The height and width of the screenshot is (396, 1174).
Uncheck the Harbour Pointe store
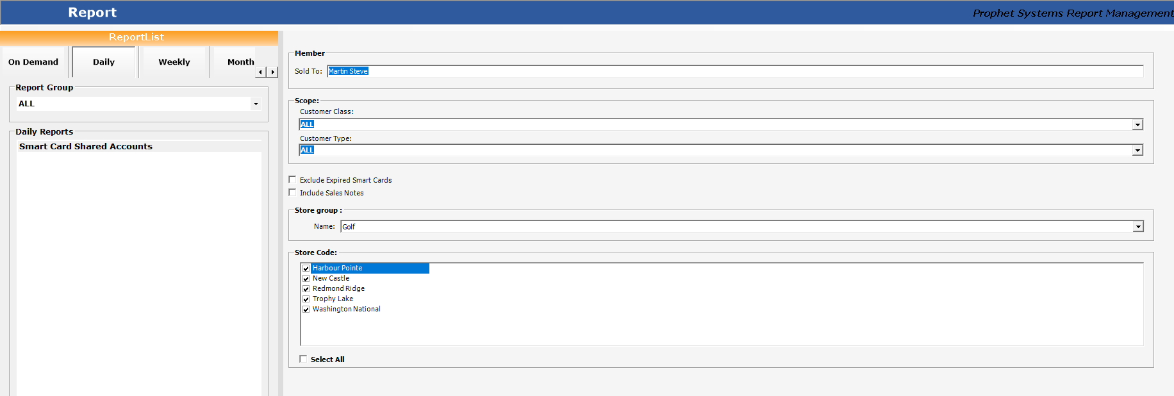(306, 268)
